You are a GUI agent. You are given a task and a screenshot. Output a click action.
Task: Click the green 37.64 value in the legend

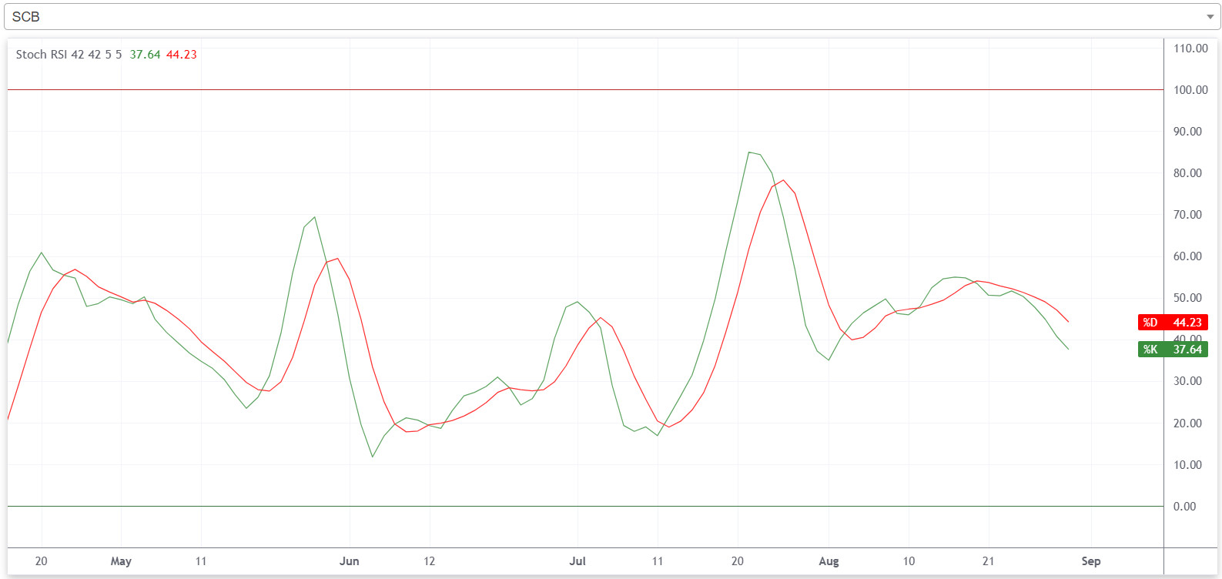pos(145,55)
